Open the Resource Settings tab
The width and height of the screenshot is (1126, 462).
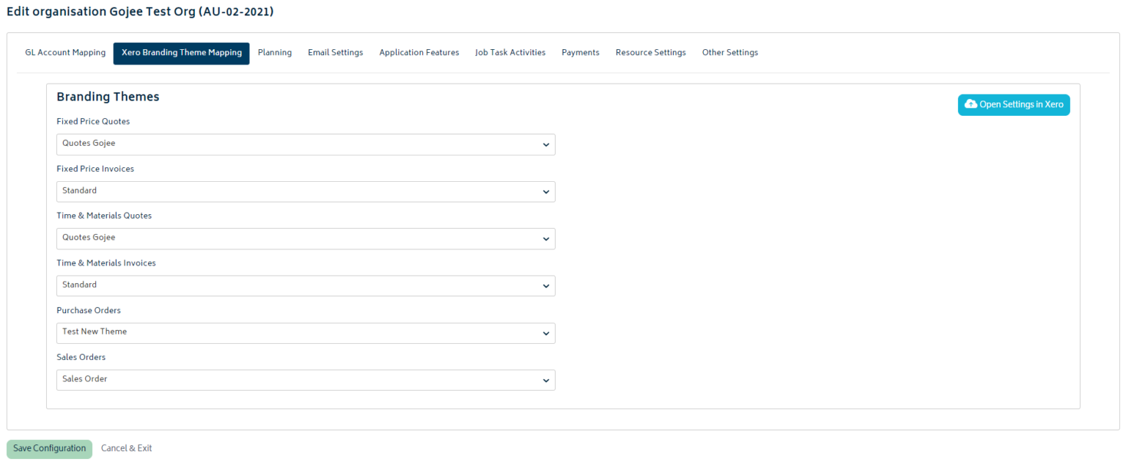[x=650, y=52]
